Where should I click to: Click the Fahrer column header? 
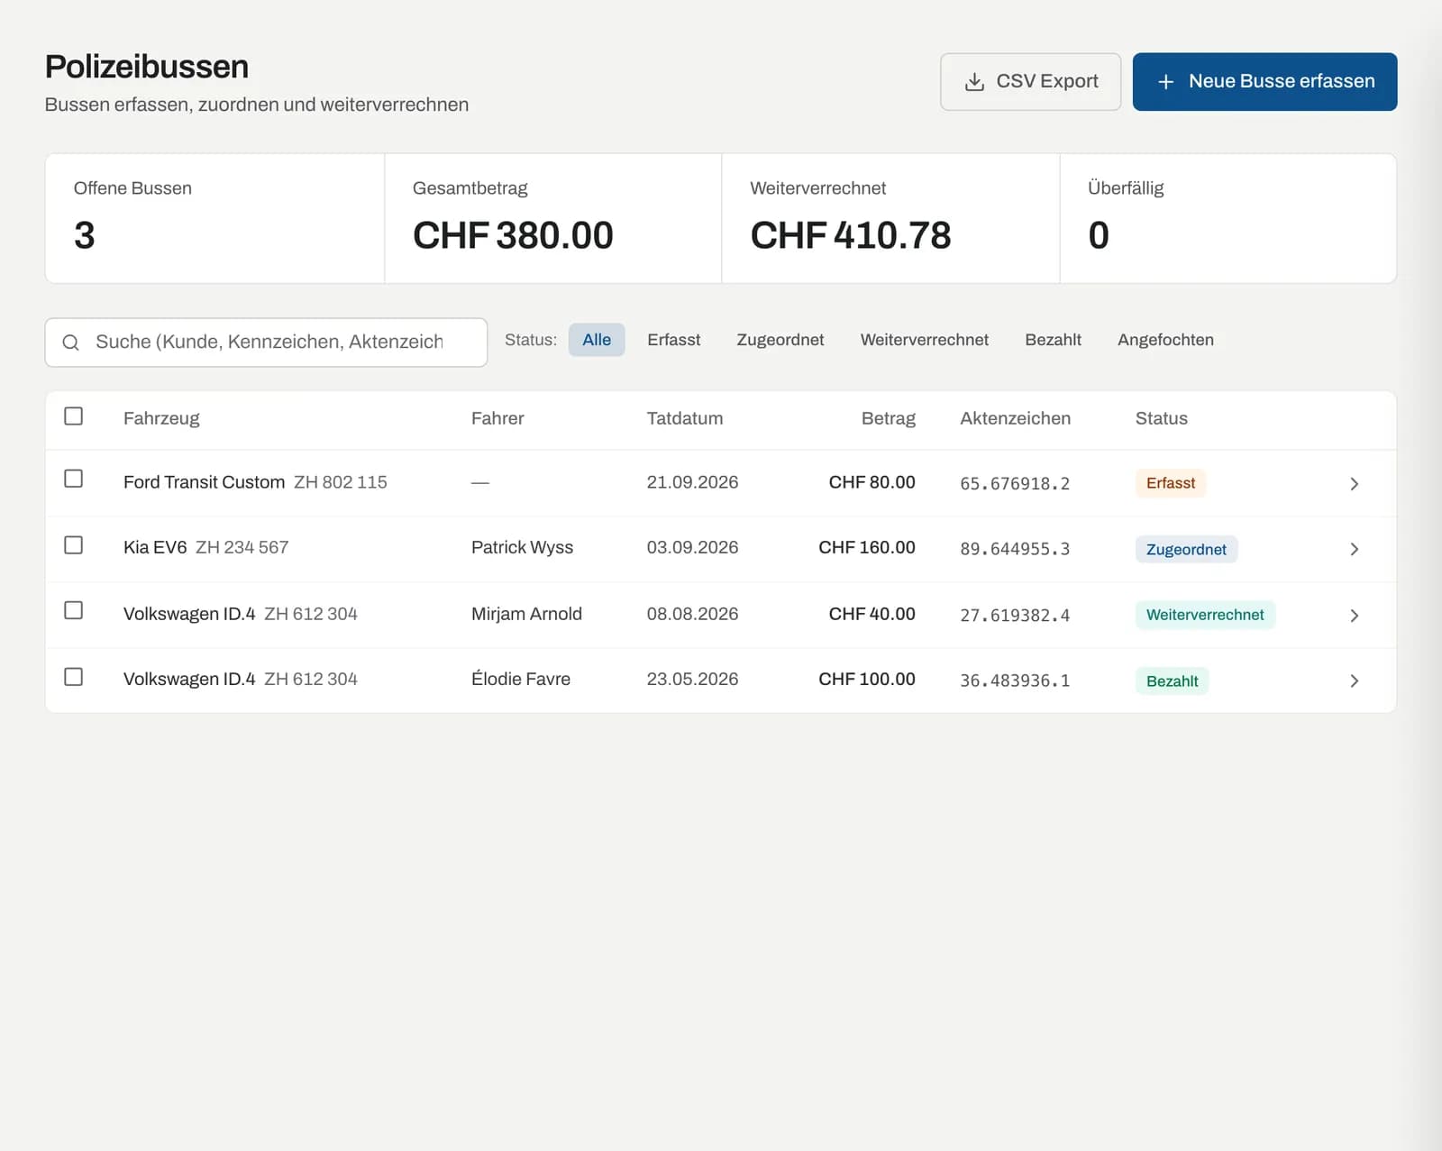[x=497, y=418]
